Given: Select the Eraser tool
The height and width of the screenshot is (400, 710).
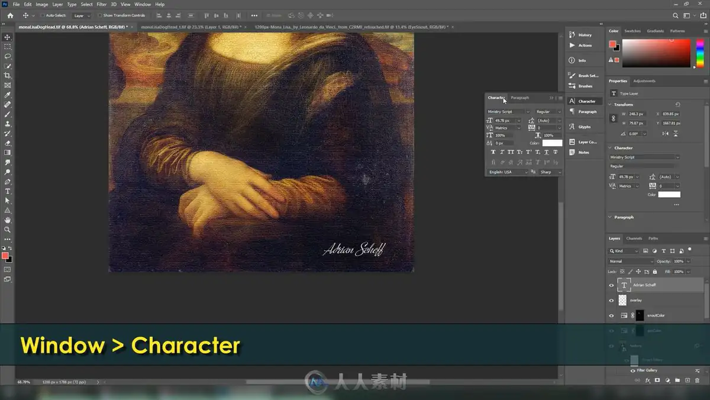Looking at the screenshot, I should (8, 143).
